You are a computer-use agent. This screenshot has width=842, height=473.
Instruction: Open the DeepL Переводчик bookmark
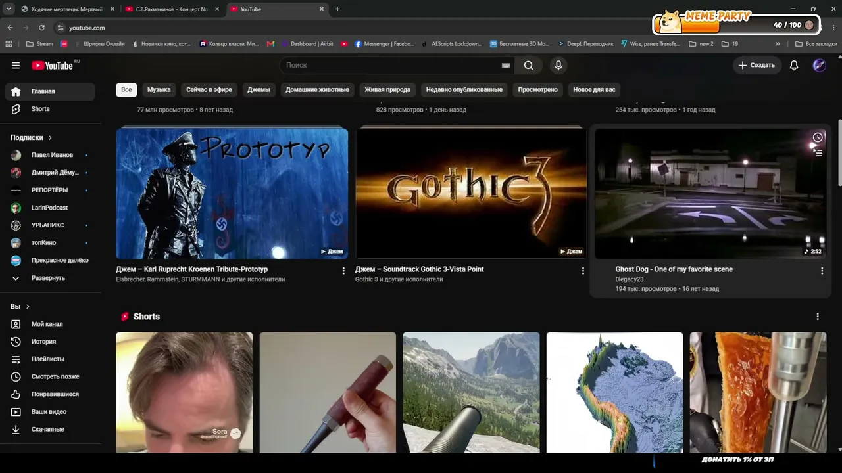click(x=585, y=44)
